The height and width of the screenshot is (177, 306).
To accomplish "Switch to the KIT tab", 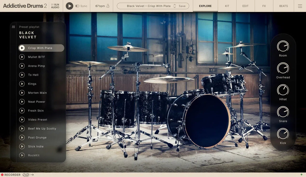I will [x=227, y=6].
